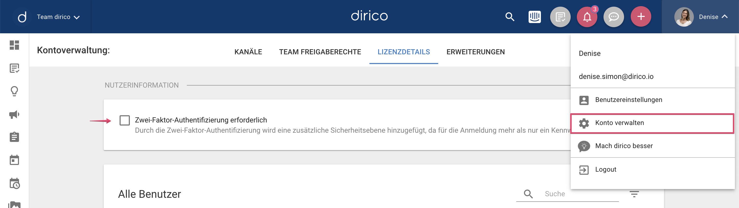Open the clipboard icon in sidebar
Viewport: 739px width, 208px height.
tap(14, 137)
